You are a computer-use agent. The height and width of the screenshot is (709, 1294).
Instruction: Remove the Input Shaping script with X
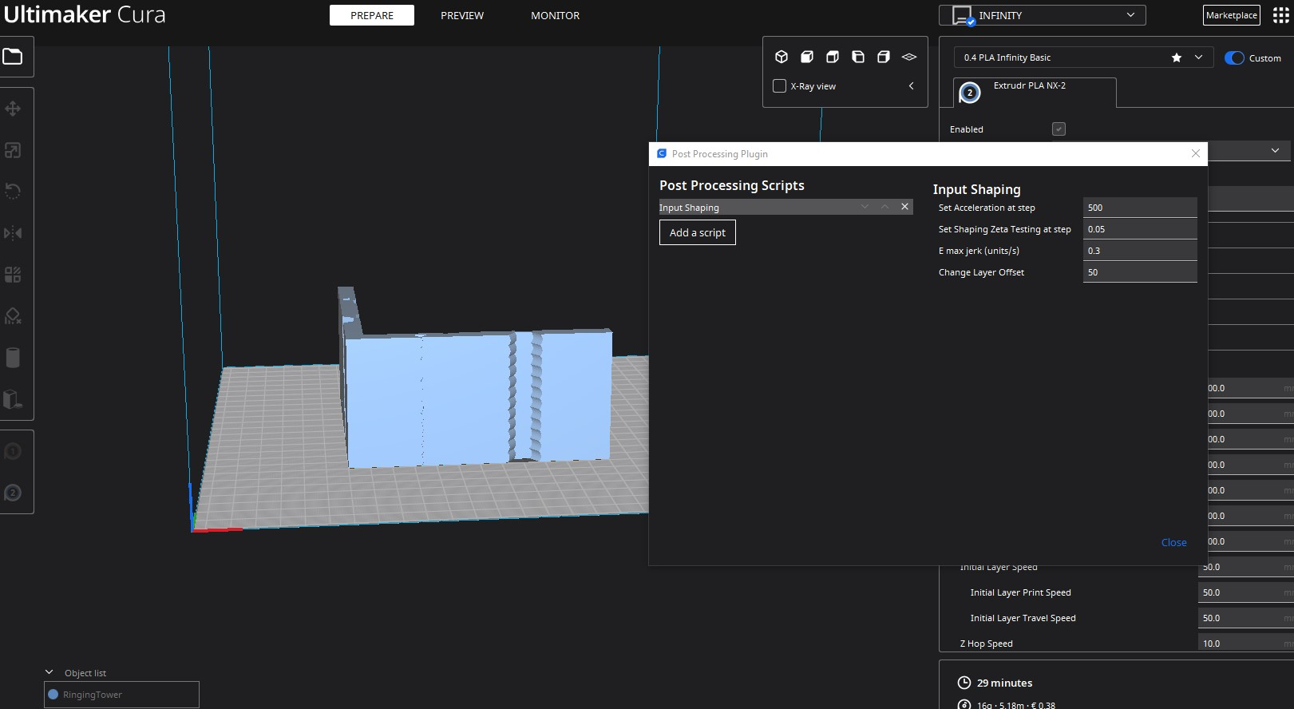pos(904,207)
